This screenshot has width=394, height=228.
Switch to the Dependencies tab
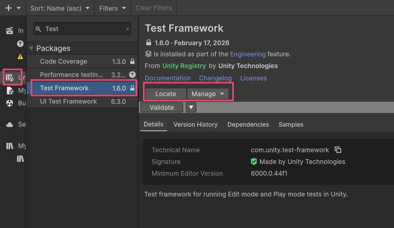[x=248, y=125]
